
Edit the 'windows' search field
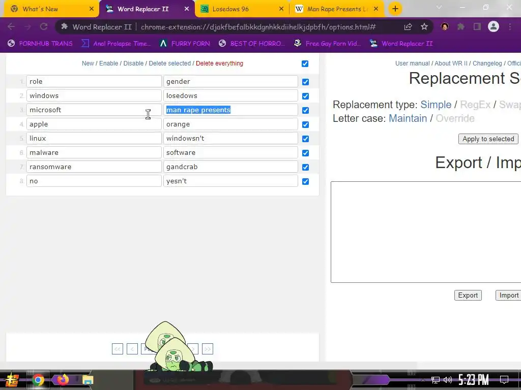pos(94,95)
